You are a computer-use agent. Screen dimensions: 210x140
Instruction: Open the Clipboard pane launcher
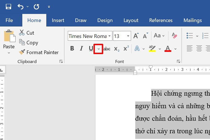(61, 61)
